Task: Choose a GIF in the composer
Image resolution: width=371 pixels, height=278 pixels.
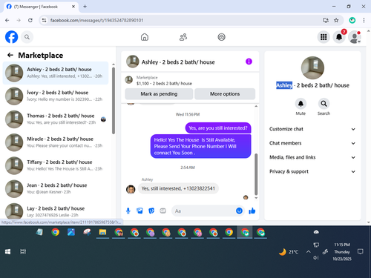Action: click(x=162, y=211)
